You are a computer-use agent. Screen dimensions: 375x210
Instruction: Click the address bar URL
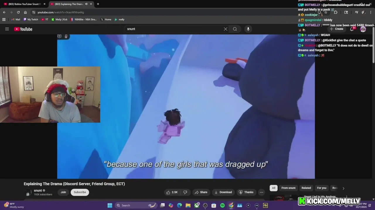click(x=61, y=12)
